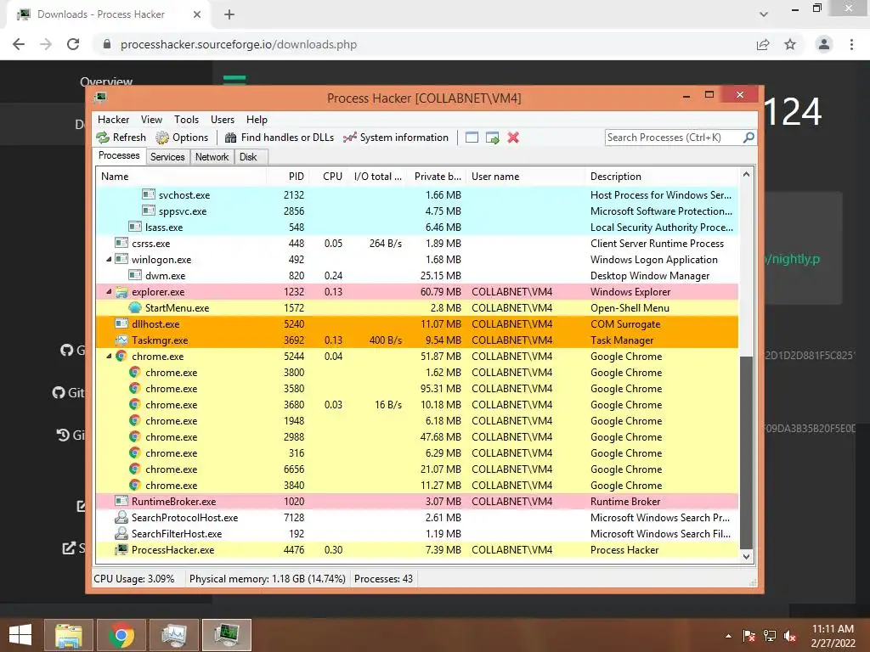Click CPU Usage status bar entry
Viewport: 870px width, 652px height.
point(134,579)
